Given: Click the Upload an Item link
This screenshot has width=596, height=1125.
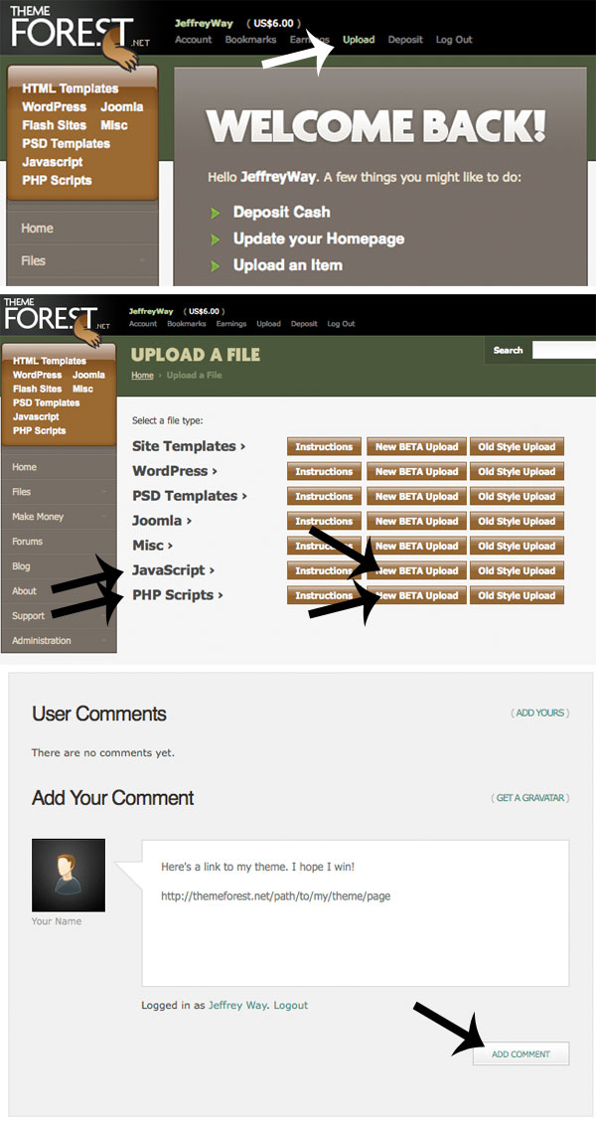Looking at the screenshot, I should point(288,265).
